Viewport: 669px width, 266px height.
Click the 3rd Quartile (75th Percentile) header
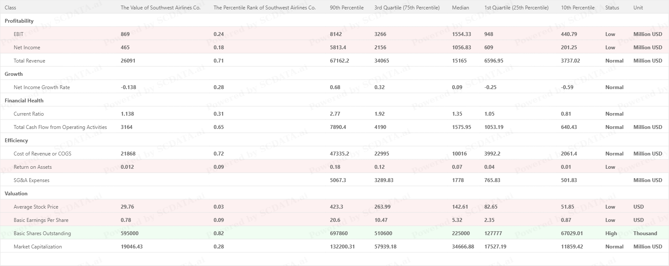[x=407, y=8]
